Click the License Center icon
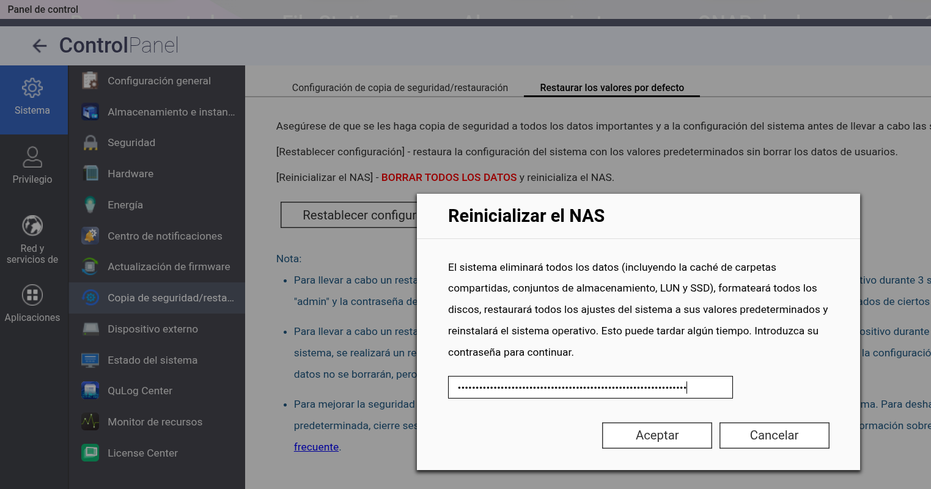 click(90, 453)
